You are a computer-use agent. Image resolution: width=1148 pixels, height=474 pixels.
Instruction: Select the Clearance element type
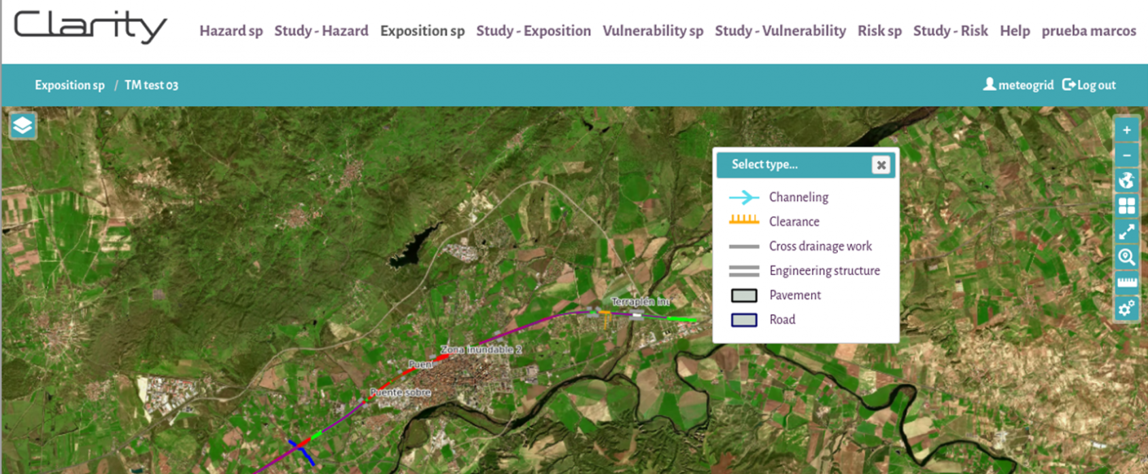(x=794, y=221)
